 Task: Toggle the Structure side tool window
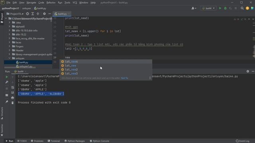click(2, 113)
